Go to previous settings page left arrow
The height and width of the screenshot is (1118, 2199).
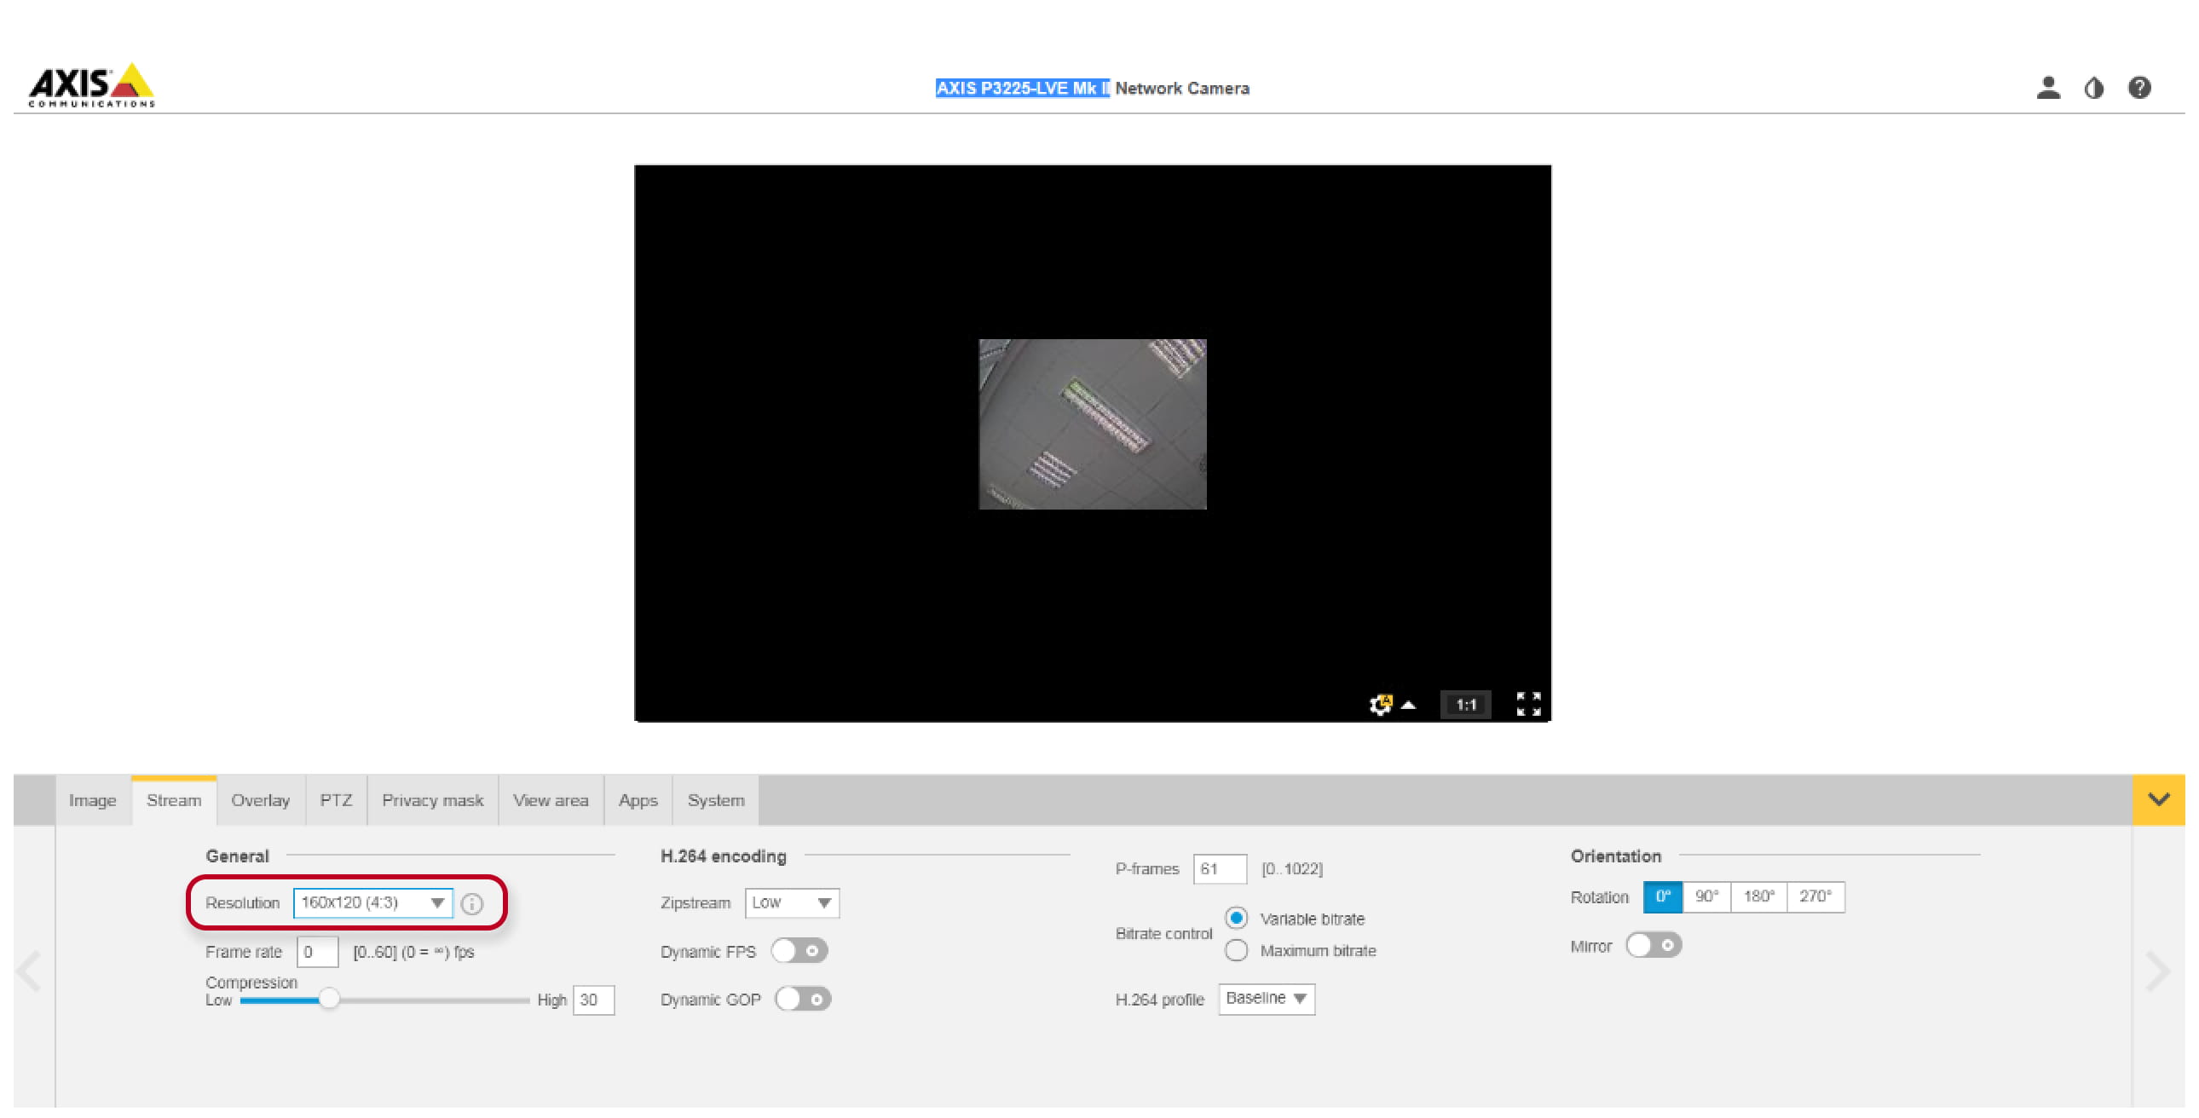point(30,971)
